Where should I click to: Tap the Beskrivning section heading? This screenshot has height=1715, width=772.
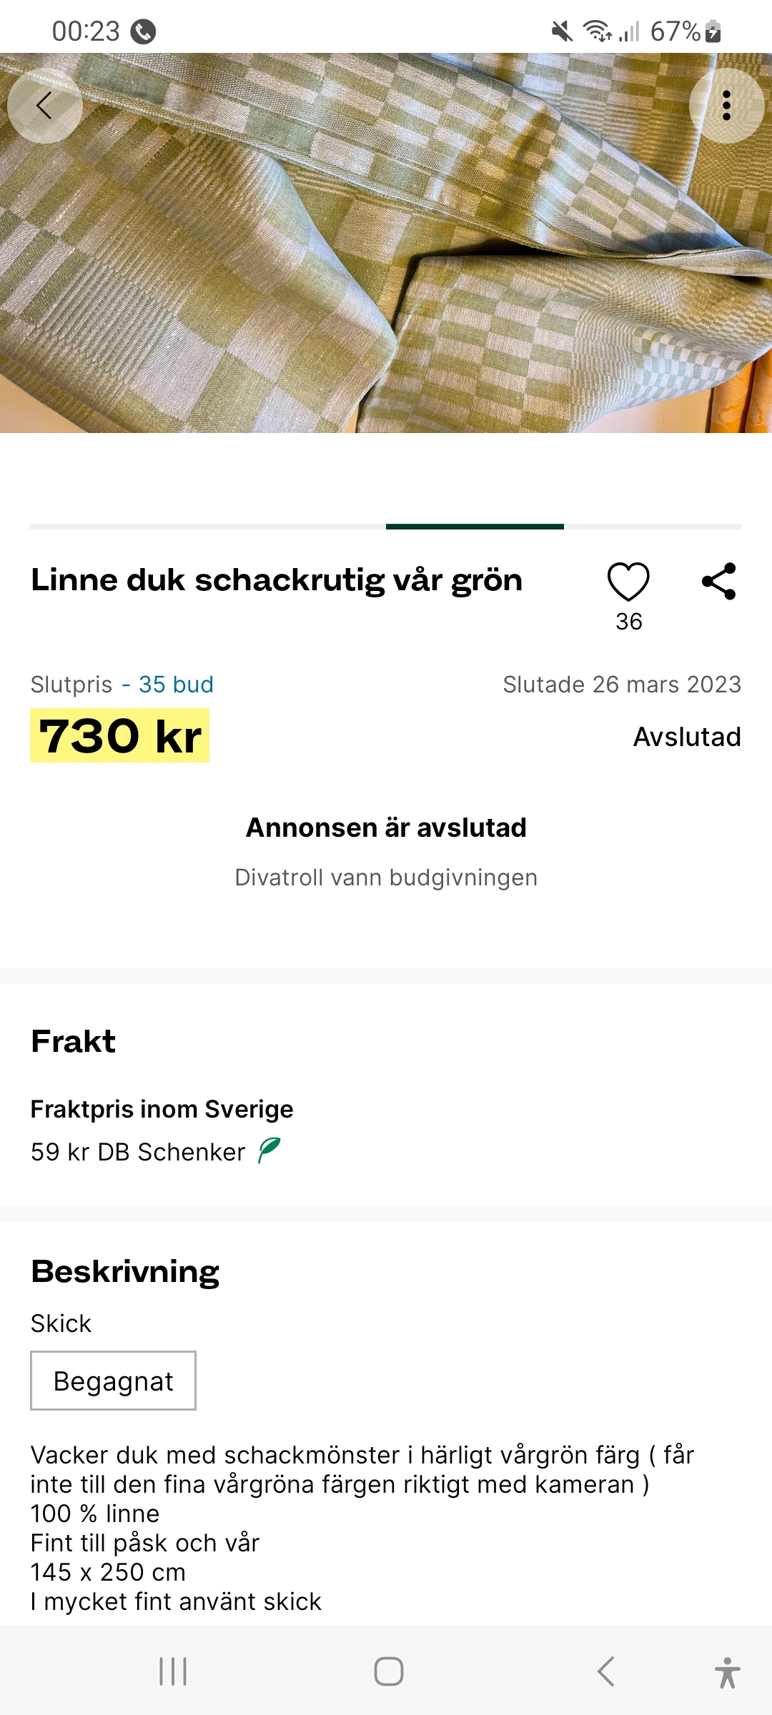tap(125, 1272)
